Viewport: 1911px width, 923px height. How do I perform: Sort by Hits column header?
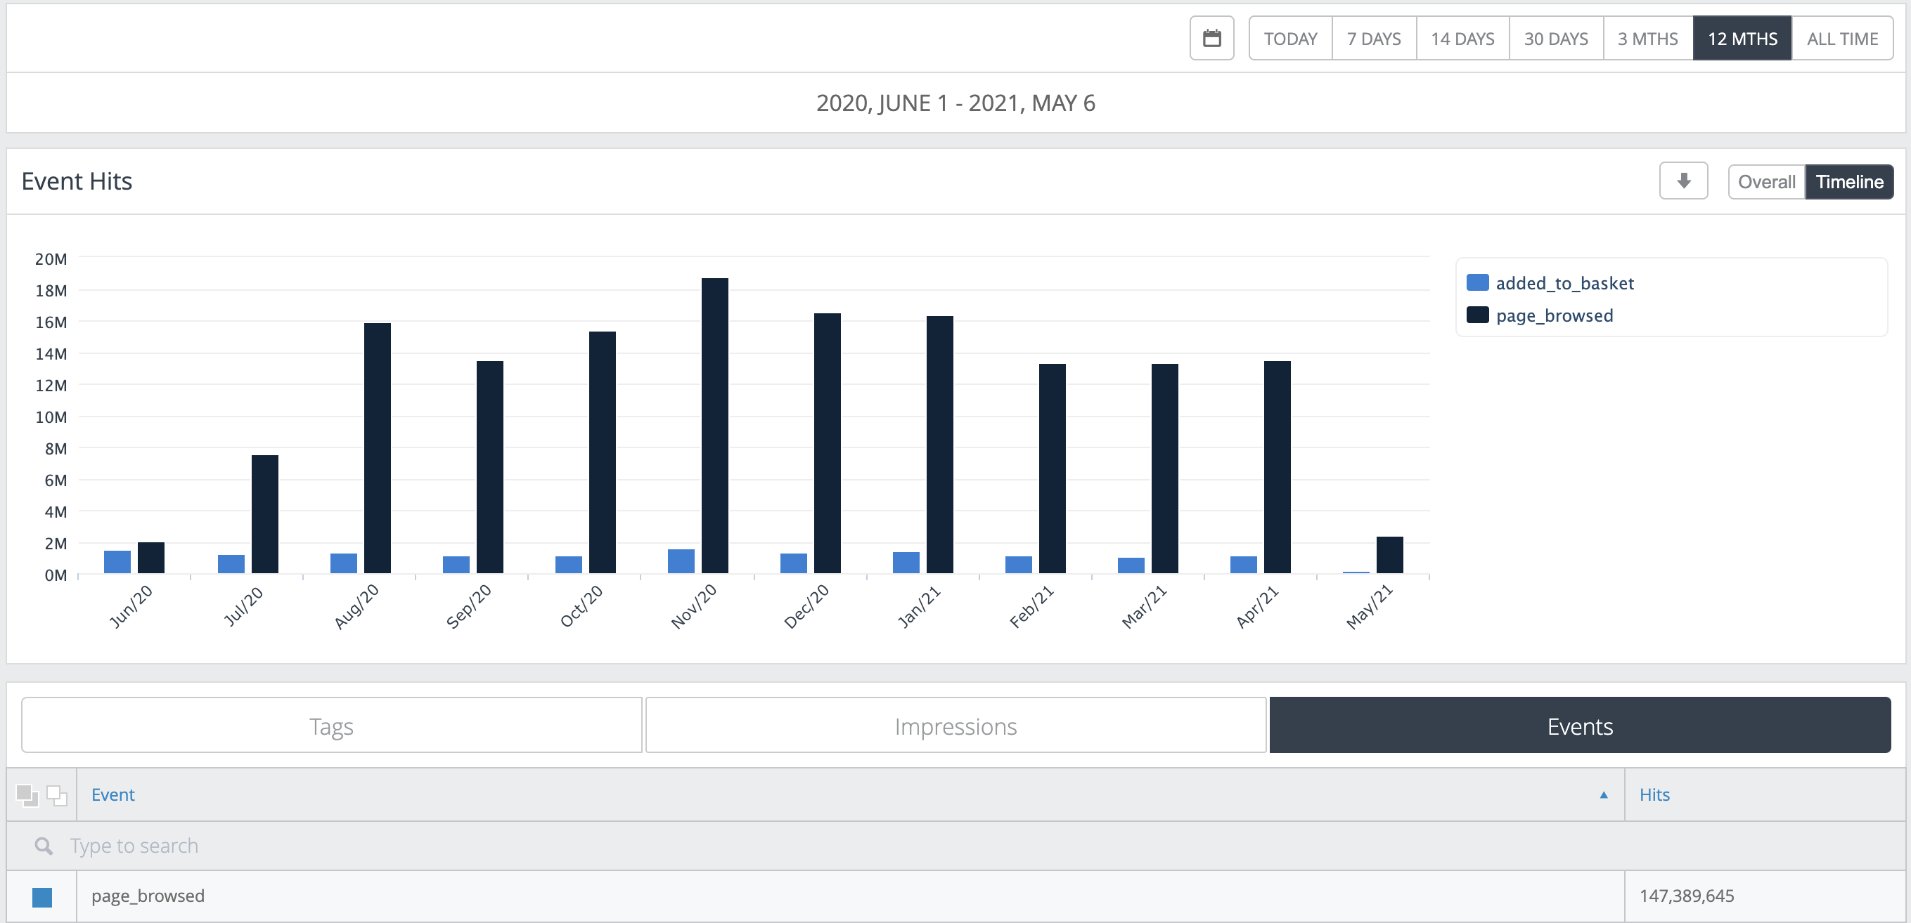(1654, 794)
